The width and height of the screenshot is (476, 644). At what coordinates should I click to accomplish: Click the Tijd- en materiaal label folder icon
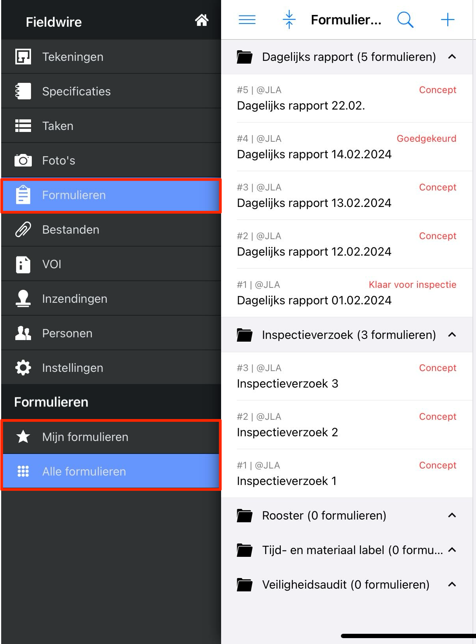click(245, 550)
